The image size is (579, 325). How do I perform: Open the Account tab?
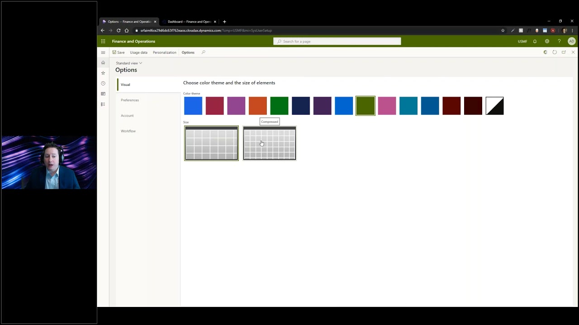[x=149, y=116]
